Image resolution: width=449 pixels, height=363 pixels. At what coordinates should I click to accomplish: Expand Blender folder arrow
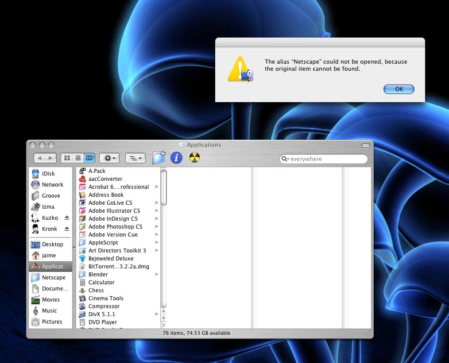pyautogui.click(x=157, y=275)
